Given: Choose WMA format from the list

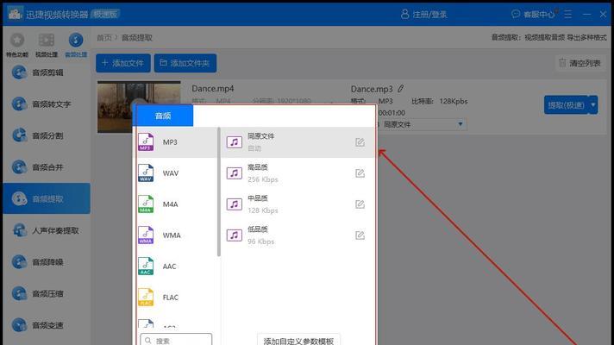Looking at the screenshot, I should tap(175, 235).
